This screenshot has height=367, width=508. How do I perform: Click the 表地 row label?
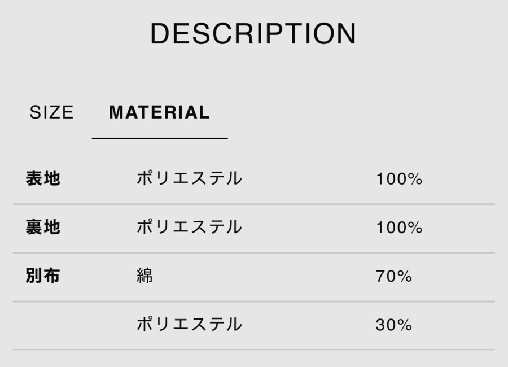[x=43, y=179]
